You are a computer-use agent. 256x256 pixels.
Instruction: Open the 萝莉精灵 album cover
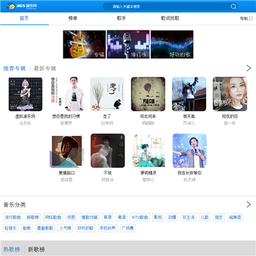[149, 151]
